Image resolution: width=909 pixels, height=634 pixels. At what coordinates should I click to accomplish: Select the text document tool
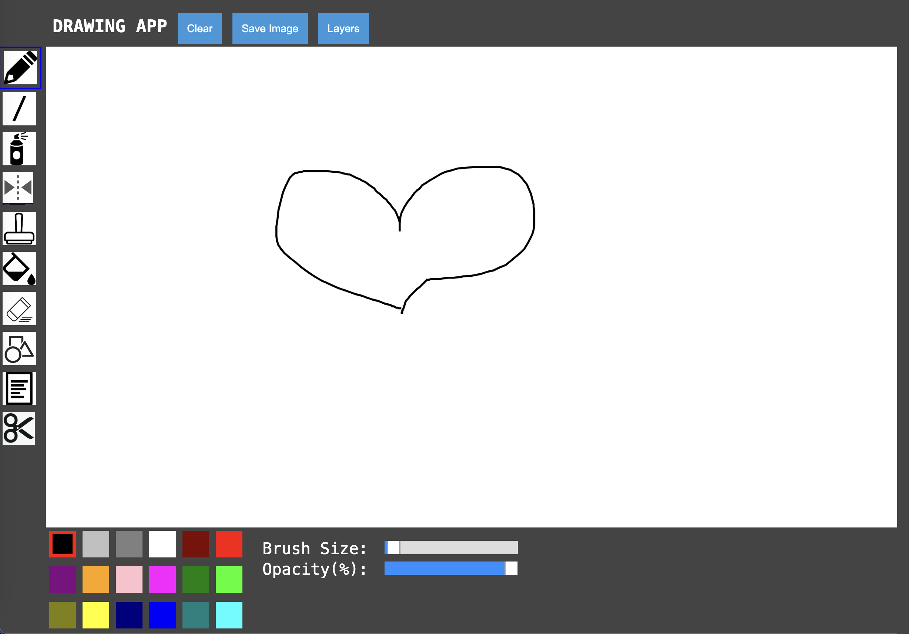[19, 388]
